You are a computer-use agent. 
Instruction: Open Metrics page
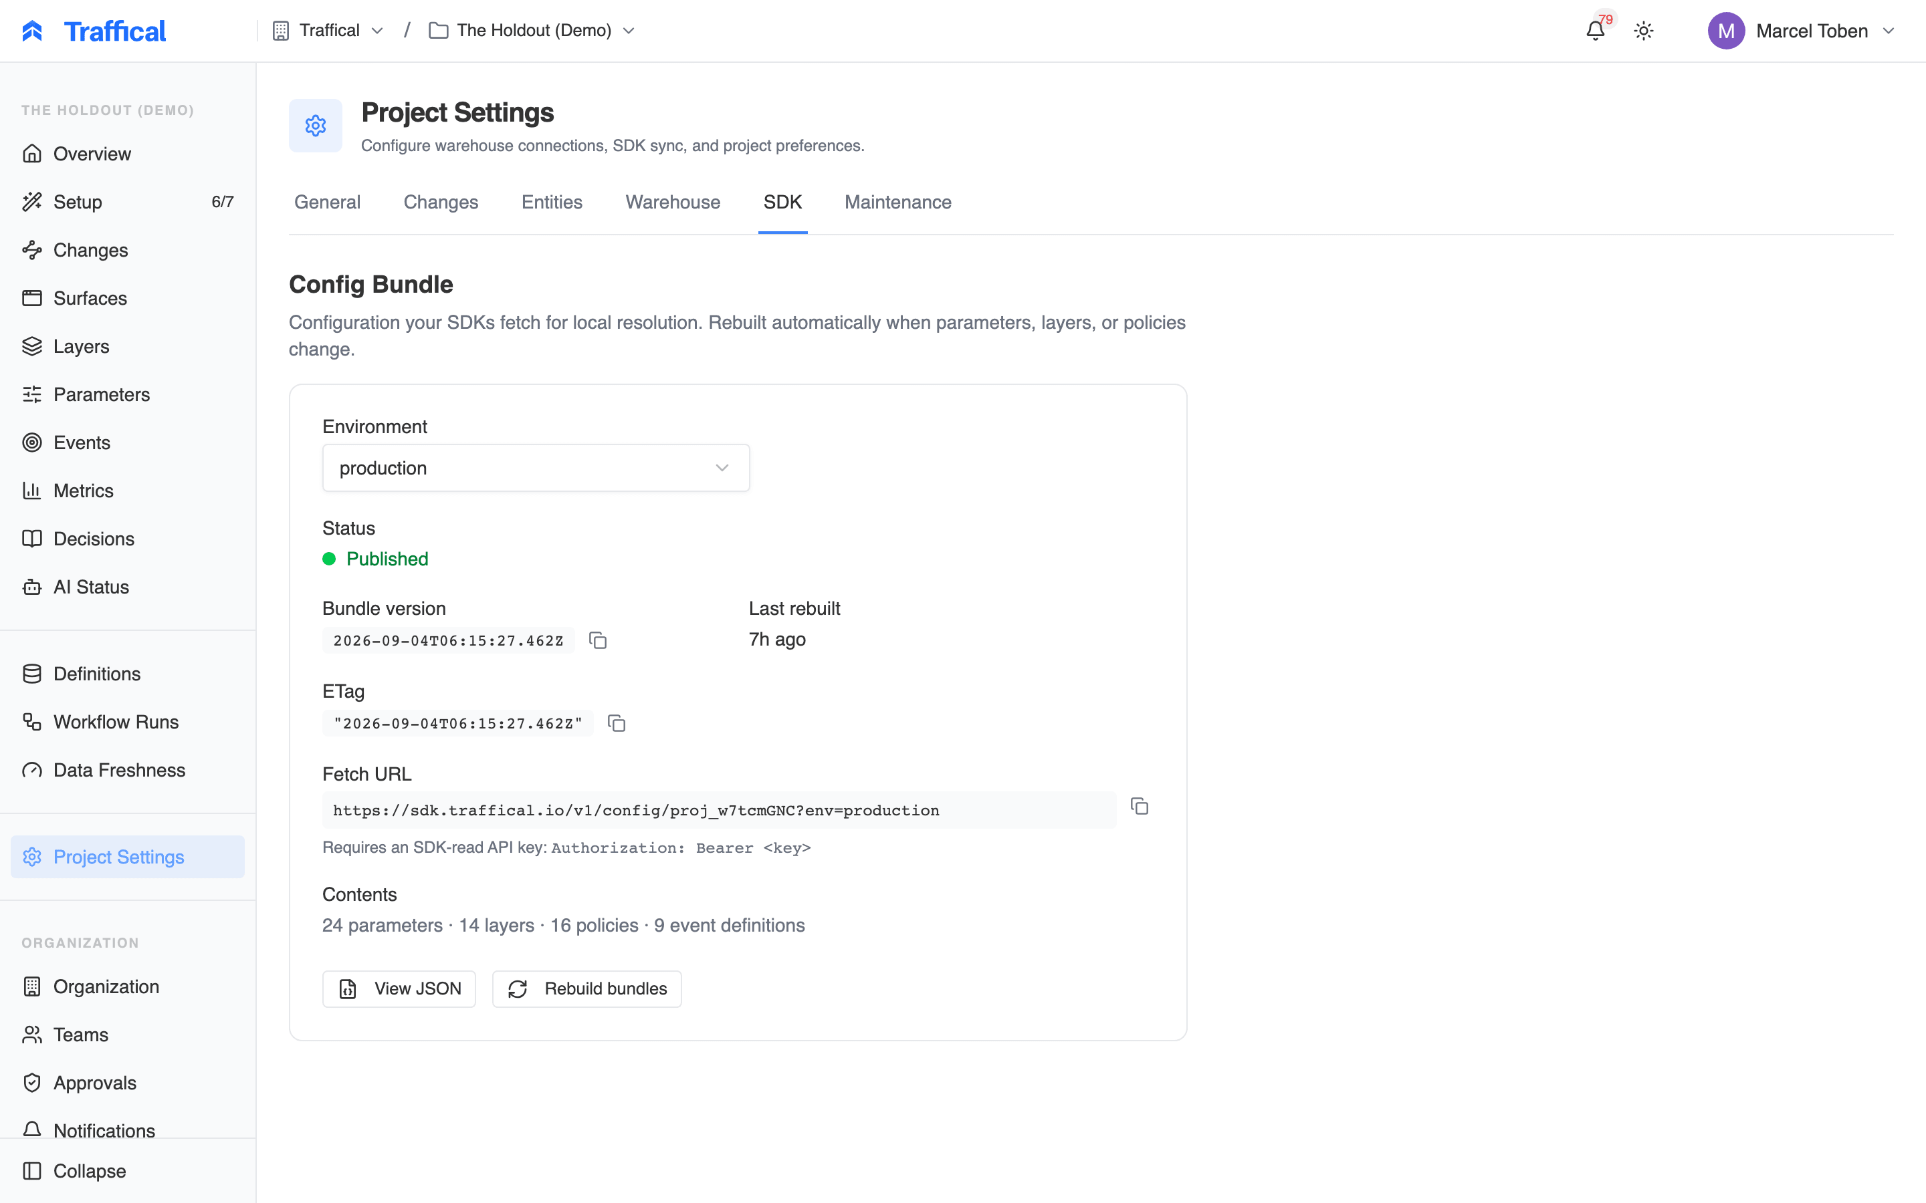pyautogui.click(x=128, y=491)
